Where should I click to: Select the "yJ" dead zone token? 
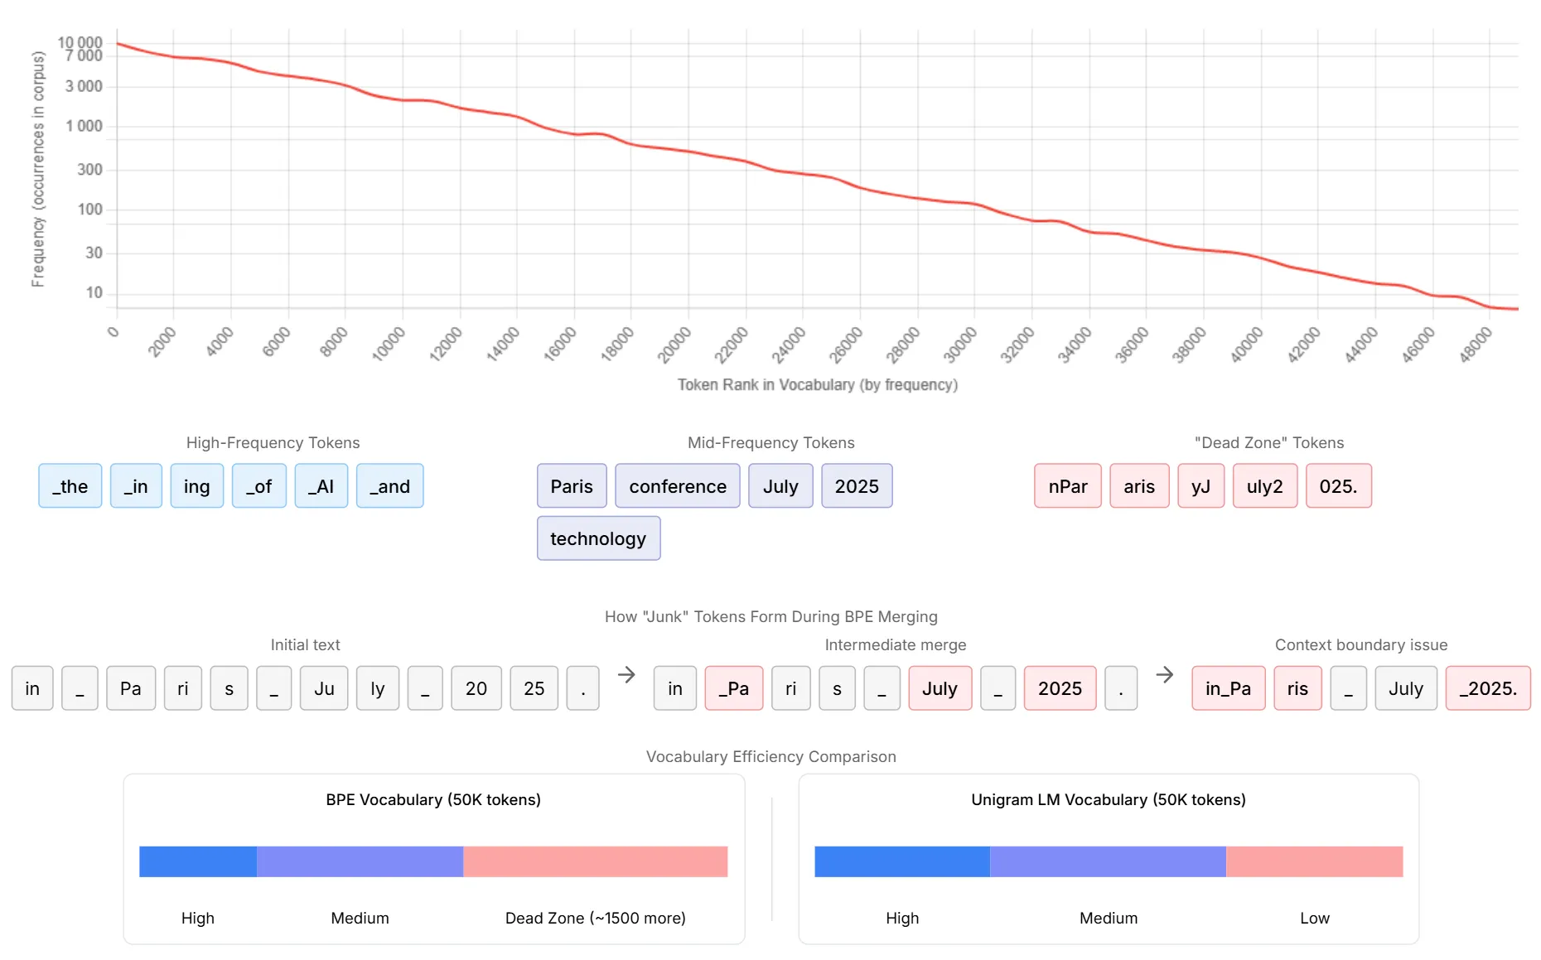(x=1200, y=486)
